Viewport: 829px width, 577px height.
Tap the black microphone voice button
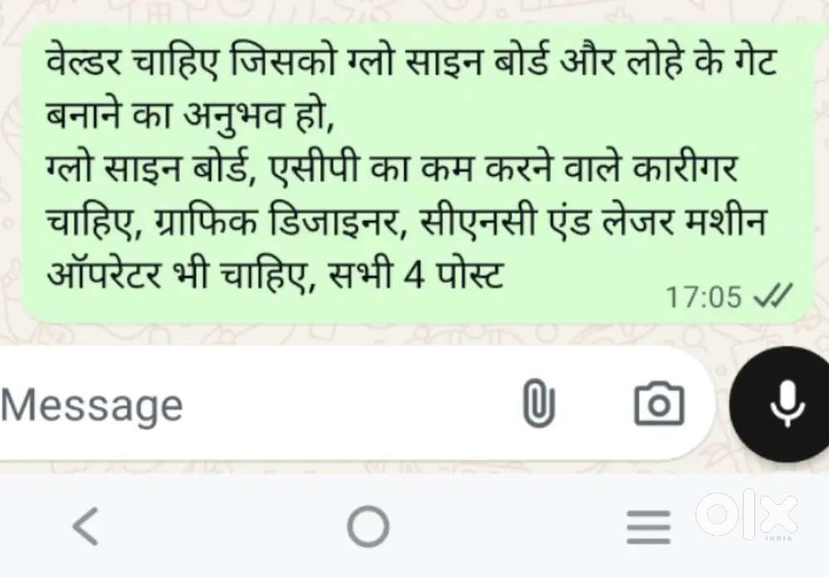click(x=782, y=404)
